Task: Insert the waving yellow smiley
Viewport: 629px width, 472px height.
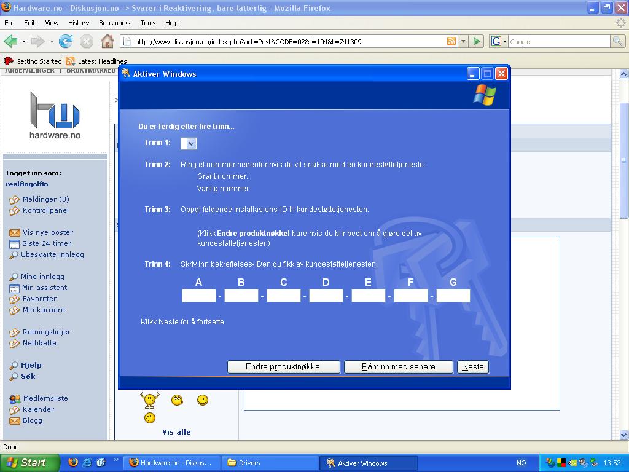Action: (150, 400)
